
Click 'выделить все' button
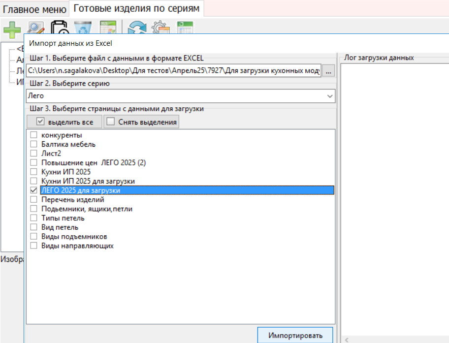[64, 122]
